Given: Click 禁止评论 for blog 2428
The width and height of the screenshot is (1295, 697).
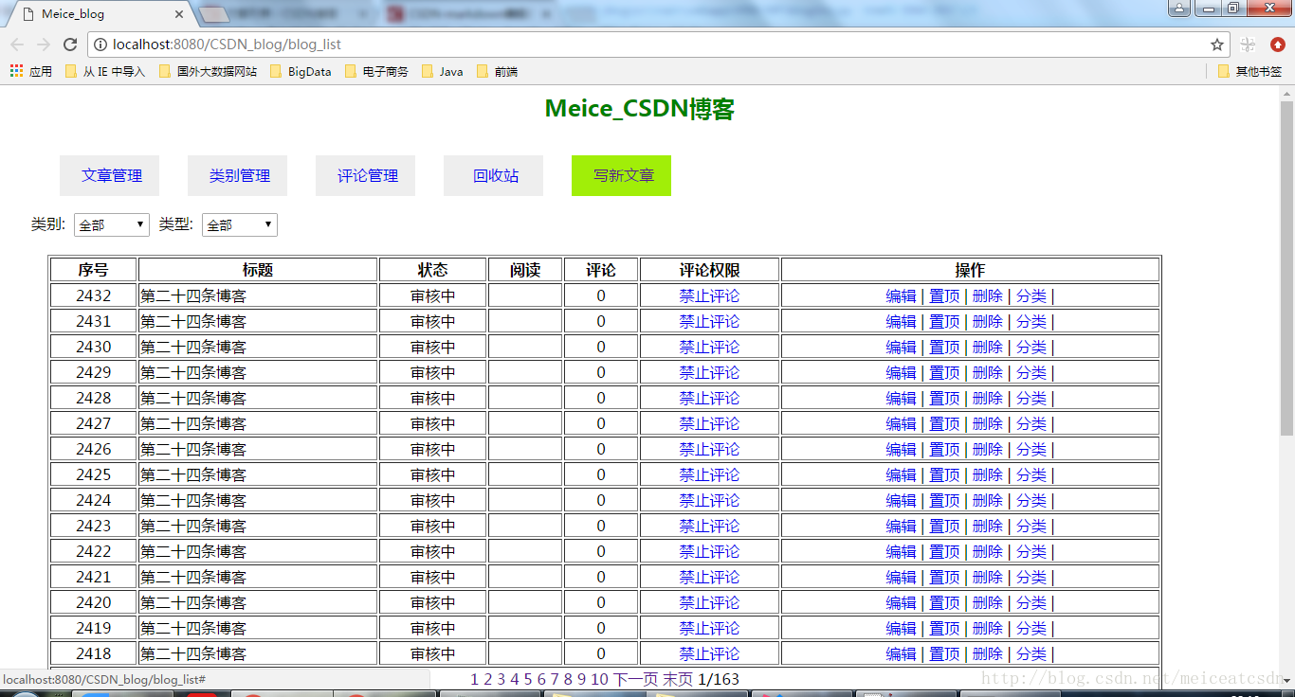Looking at the screenshot, I should point(709,398).
